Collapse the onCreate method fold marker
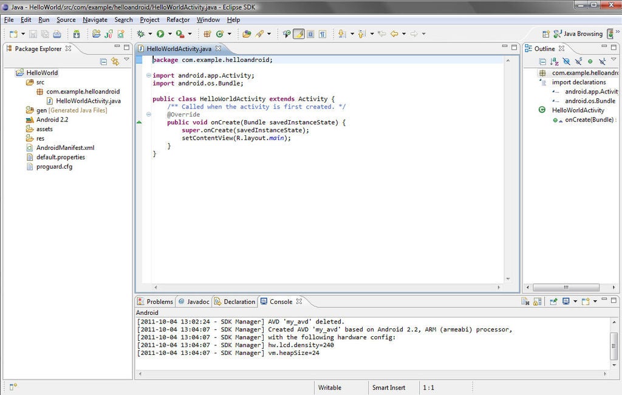The height and width of the screenshot is (395, 622). point(149,115)
